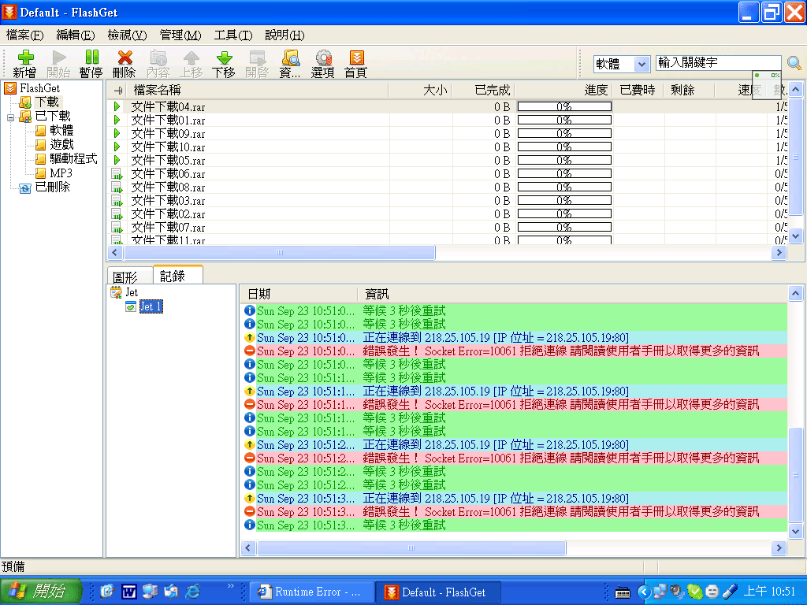Select the 軟體 folder in the tree
This screenshot has width=807, height=605.
(x=61, y=130)
